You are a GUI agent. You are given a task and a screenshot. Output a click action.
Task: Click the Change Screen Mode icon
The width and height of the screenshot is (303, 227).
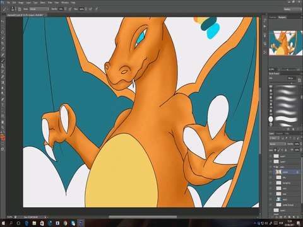tap(3, 149)
